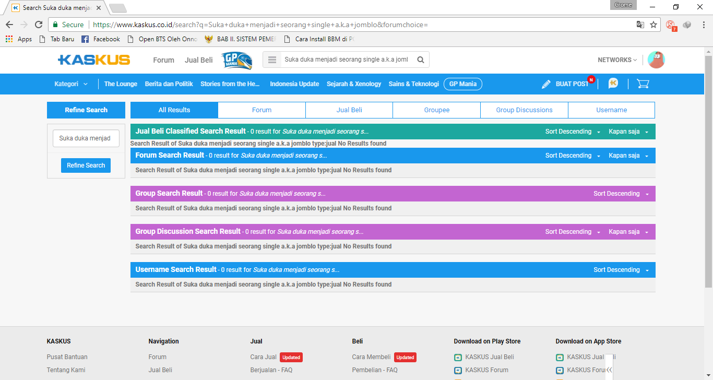Screen dimensions: 713x380
Task: Select the All Results tab
Action: [x=174, y=110]
